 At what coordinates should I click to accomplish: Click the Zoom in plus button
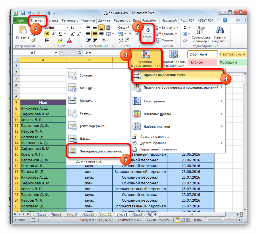point(239,220)
